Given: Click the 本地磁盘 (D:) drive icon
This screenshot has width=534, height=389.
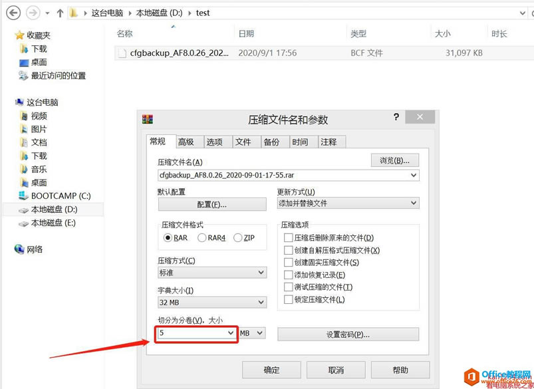Looking at the screenshot, I should (23, 210).
